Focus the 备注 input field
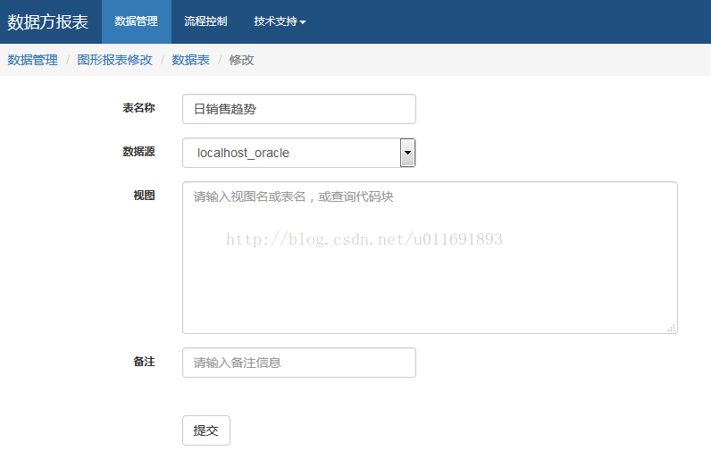The height and width of the screenshot is (459, 711). coord(299,363)
